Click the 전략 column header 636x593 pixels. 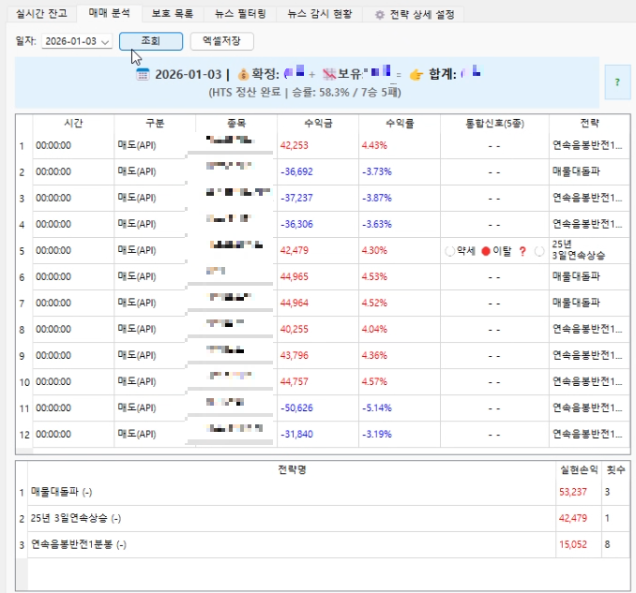[590, 123]
